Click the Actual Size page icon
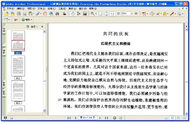The image size is (191, 123). (100, 14)
